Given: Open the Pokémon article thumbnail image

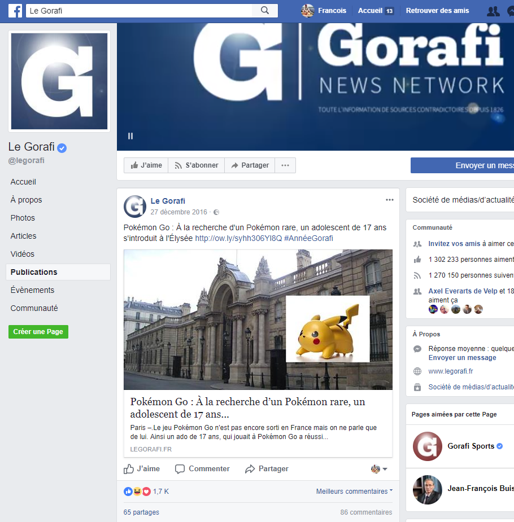Looking at the screenshot, I should click(x=258, y=319).
